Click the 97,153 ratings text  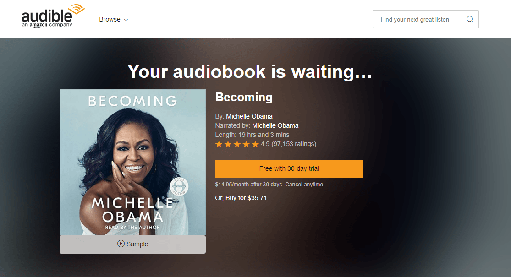(x=294, y=144)
